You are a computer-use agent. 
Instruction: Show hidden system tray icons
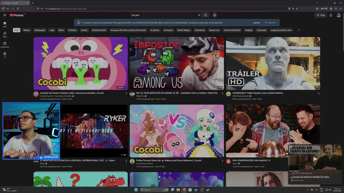pos(308,190)
